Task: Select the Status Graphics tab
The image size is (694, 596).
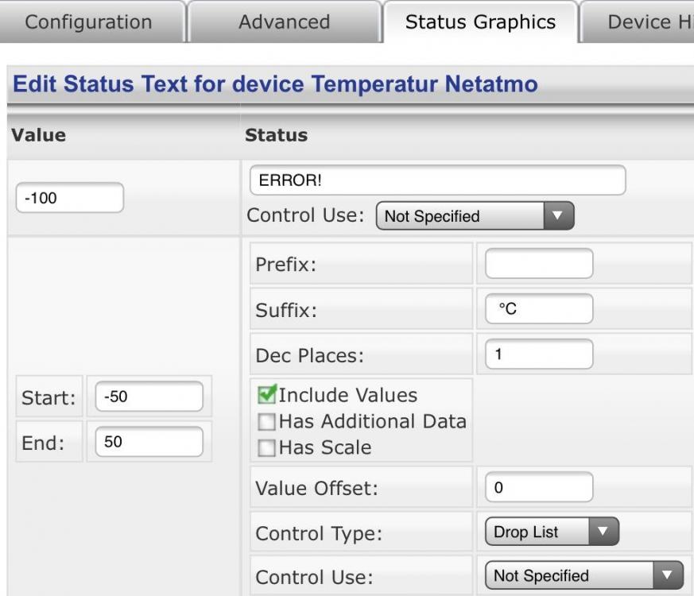Action: [x=480, y=21]
